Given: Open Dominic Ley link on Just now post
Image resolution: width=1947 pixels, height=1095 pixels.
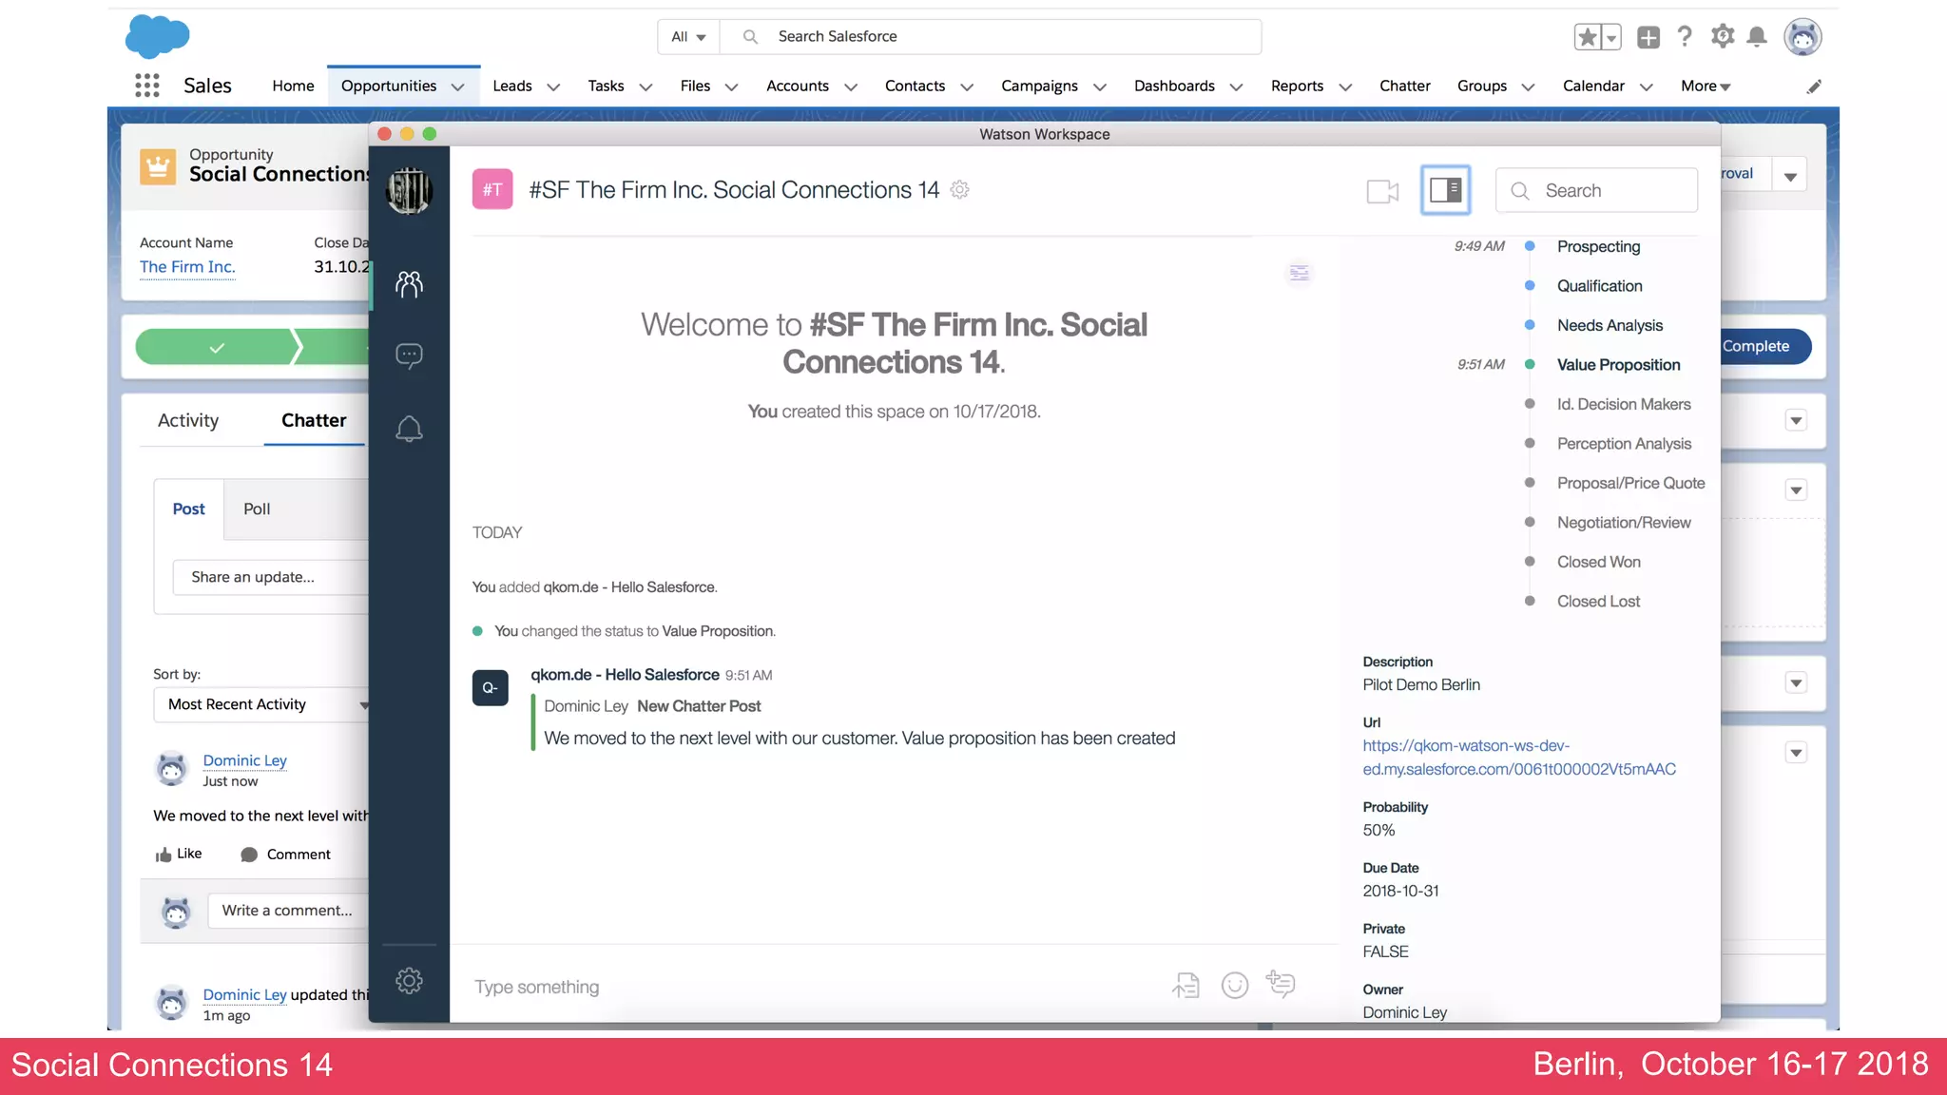Looking at the screenshot, I should (244, 760).
